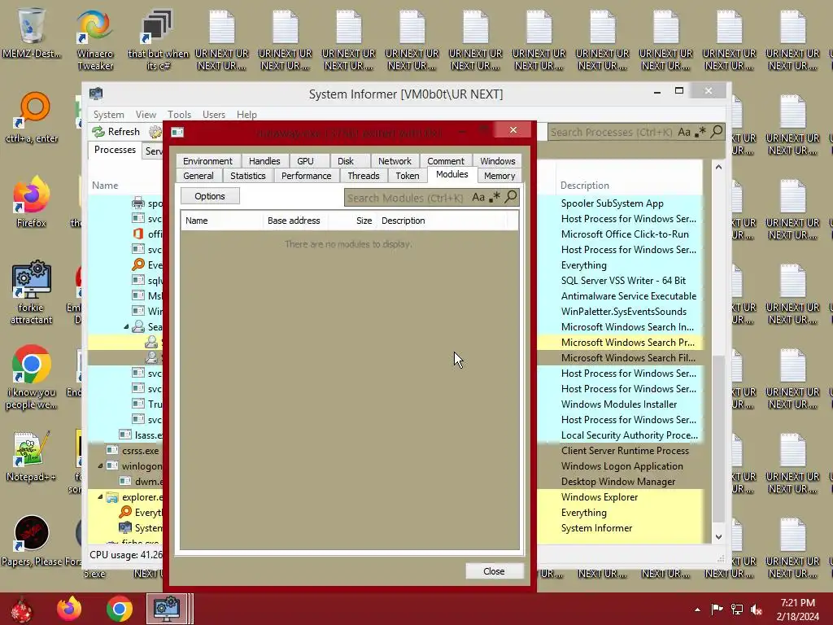This screenshot has width=833, height=625.
Task: Switch to the Statistics tab
Action: [247, 176]
